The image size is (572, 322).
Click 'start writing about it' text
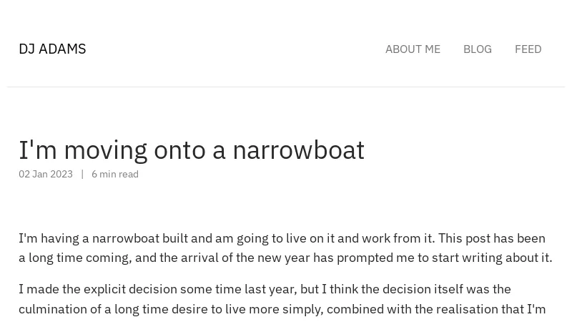[x=493, y=258]
